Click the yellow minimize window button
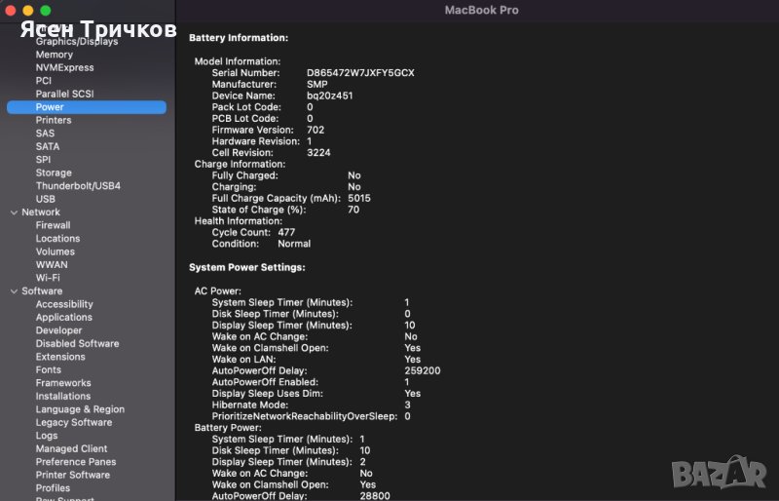The height and width of the screenshot is (501, 779). (28, 9)
